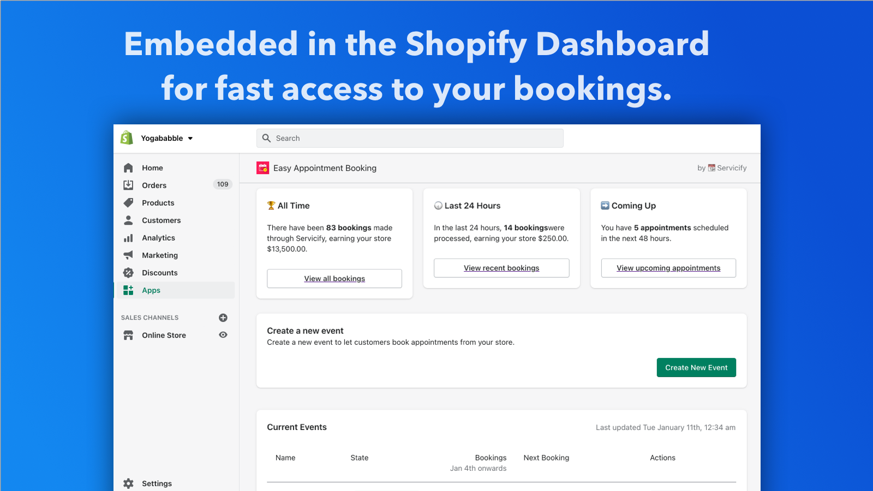Click the Home house icon
This screenshot has height=491, width=873.
(x=128, y=168)
